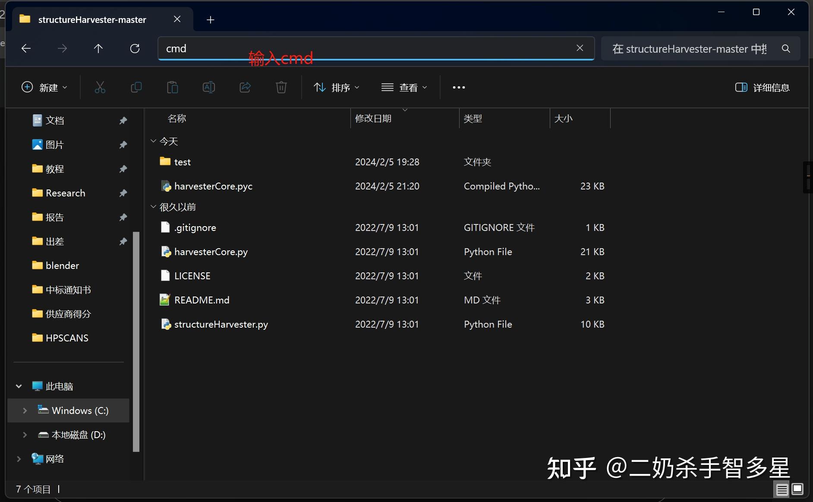The width and height of the screenshot is (813, 502).
Task: Select the Copy icon in the toolbar
Action: point(136,87)
